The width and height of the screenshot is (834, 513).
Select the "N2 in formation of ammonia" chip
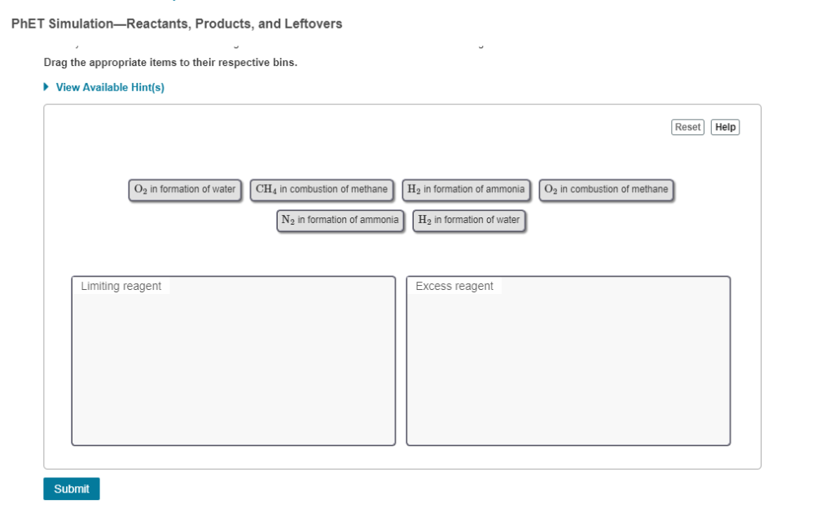click(x=340, y=220)
